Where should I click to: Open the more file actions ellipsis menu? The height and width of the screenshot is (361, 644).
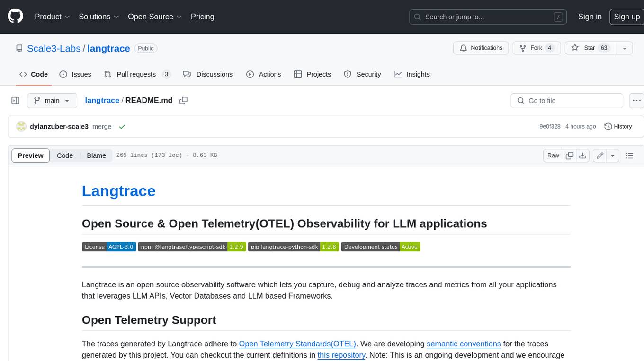636,101
